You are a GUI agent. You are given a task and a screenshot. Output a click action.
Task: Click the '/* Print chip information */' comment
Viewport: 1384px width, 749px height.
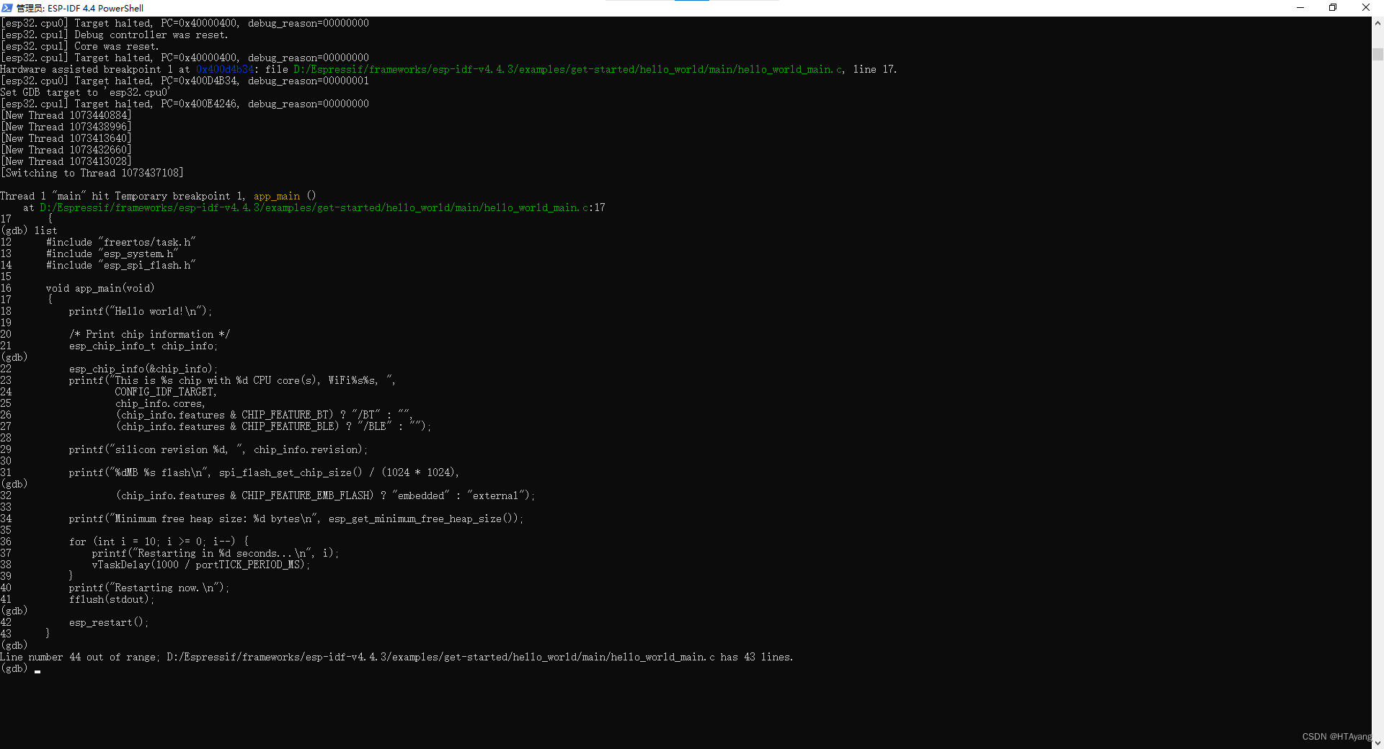pyautogui.click(x=149, y=334)
